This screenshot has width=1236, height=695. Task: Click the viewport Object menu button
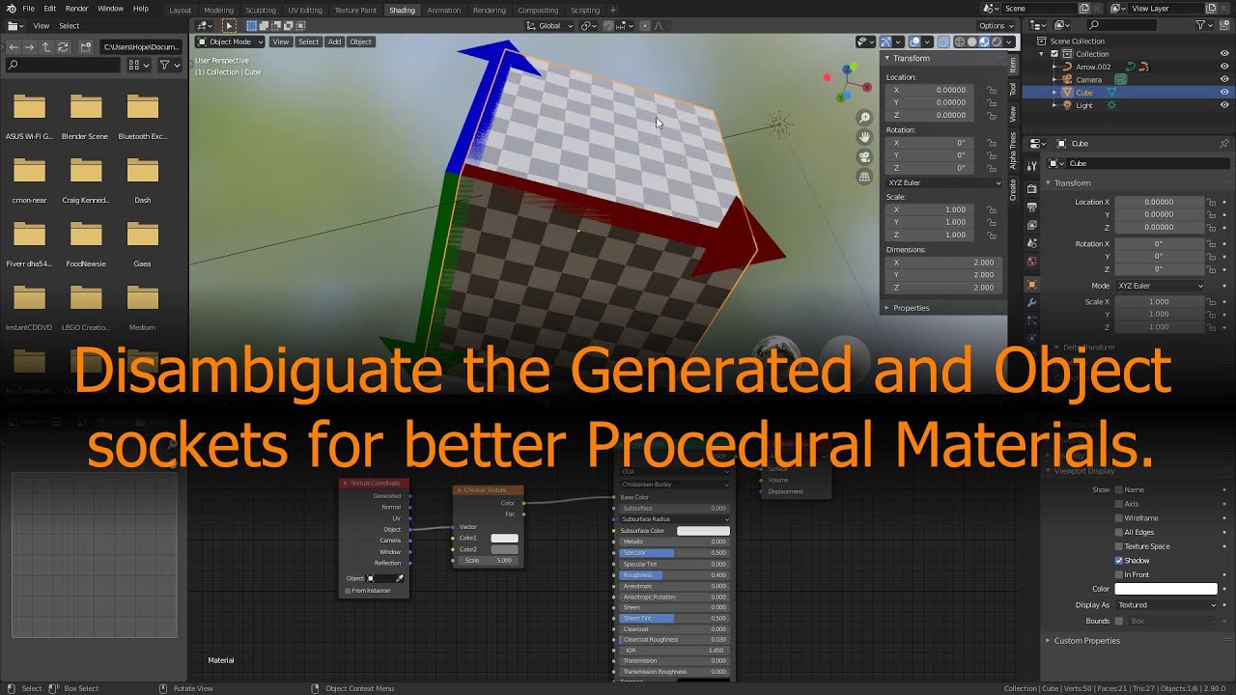361,42
